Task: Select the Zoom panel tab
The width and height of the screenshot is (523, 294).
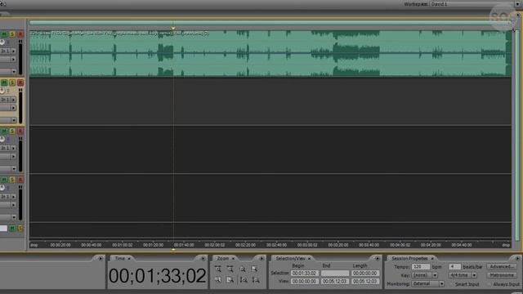Action: click(x=222, y=259)
